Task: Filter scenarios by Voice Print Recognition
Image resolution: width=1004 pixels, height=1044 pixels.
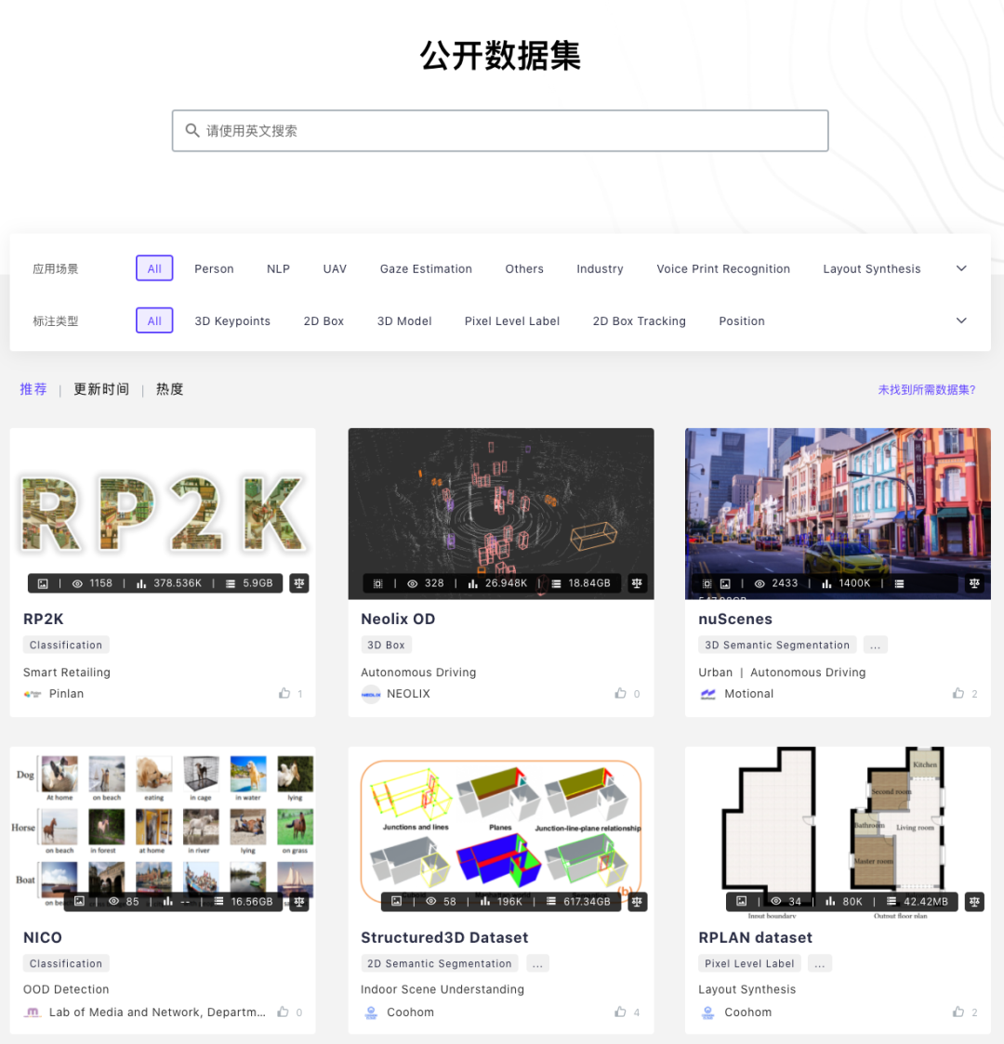Action: click(723, 268)
